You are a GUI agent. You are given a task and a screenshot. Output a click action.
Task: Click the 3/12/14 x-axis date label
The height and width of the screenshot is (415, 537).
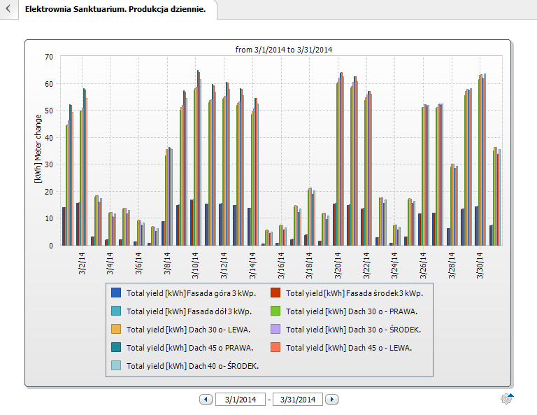coord(224,266)
